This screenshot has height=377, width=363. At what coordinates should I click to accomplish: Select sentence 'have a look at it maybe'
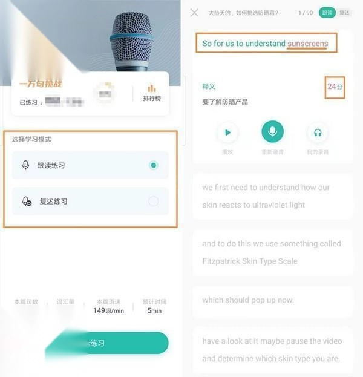pos(273,350)
